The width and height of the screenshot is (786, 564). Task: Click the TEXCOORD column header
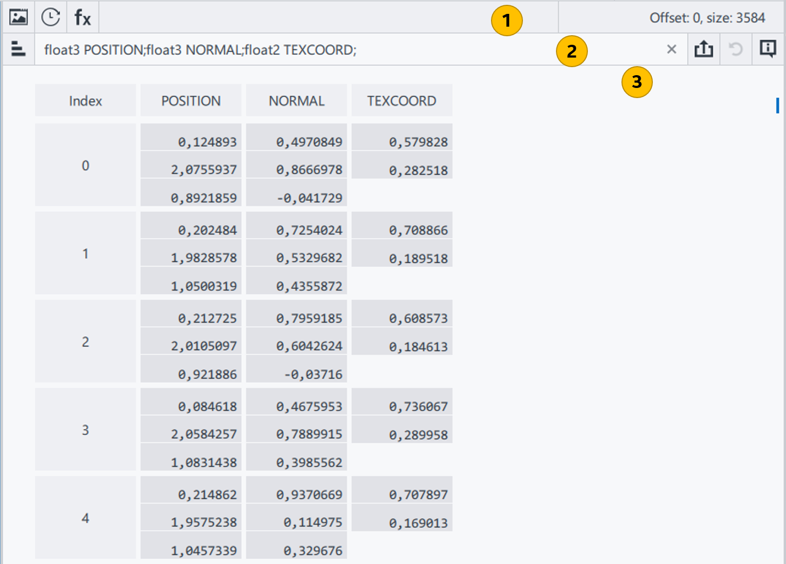[402, 101]
